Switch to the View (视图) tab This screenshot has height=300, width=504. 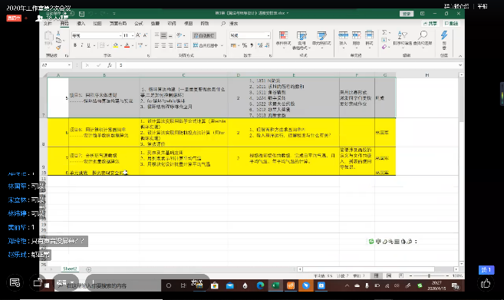(188, 24)
